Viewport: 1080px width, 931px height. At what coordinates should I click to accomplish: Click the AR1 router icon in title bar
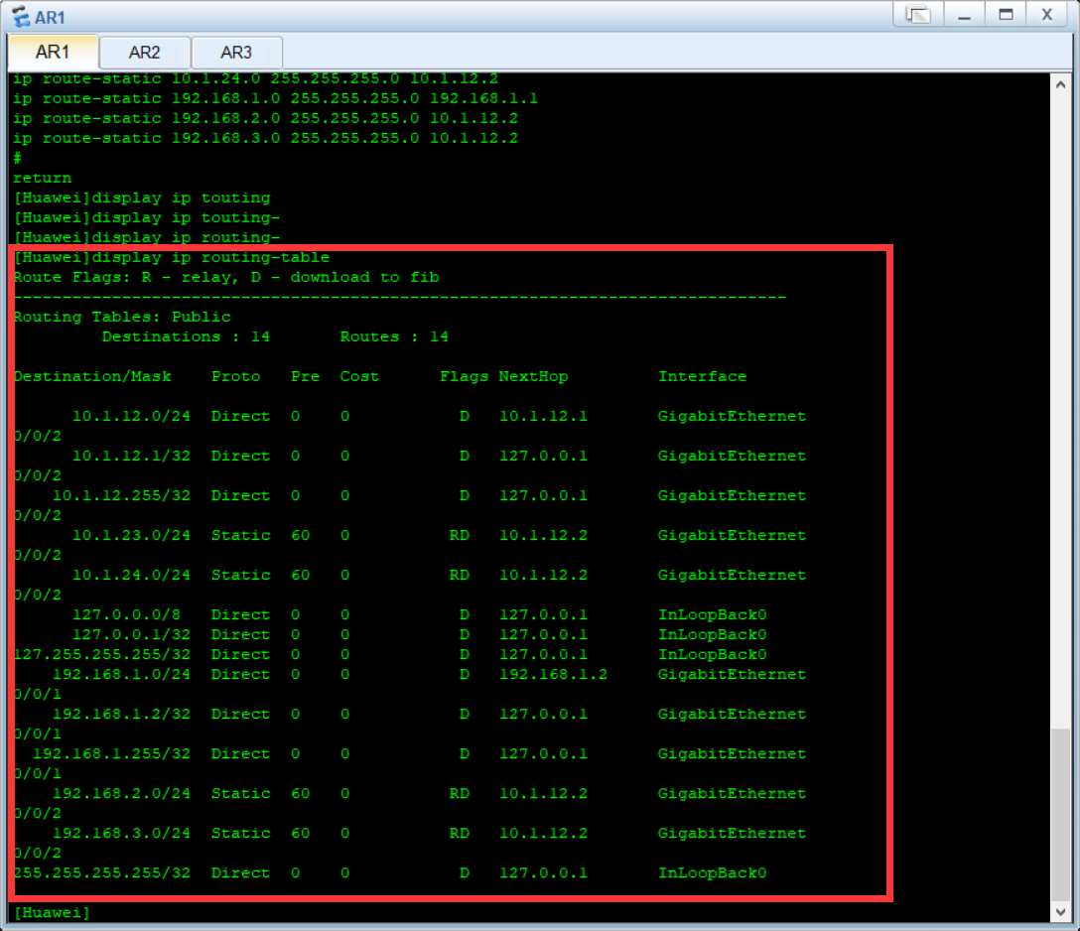point(21,17)
